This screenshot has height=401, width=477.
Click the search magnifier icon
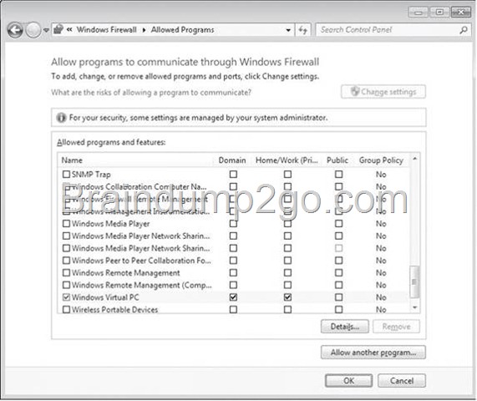464,30
